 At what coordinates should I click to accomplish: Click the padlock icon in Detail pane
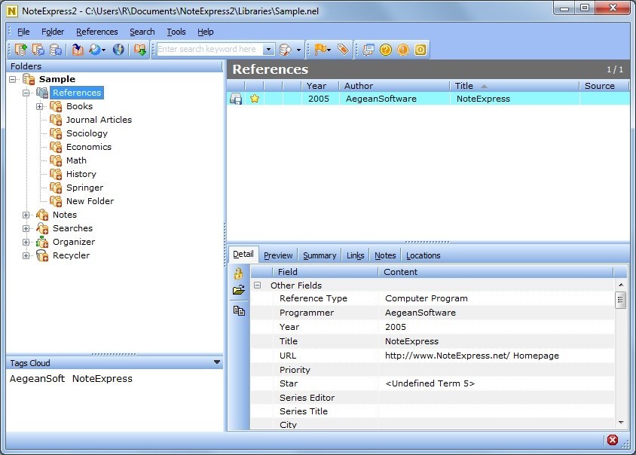(x=238, y=273)
